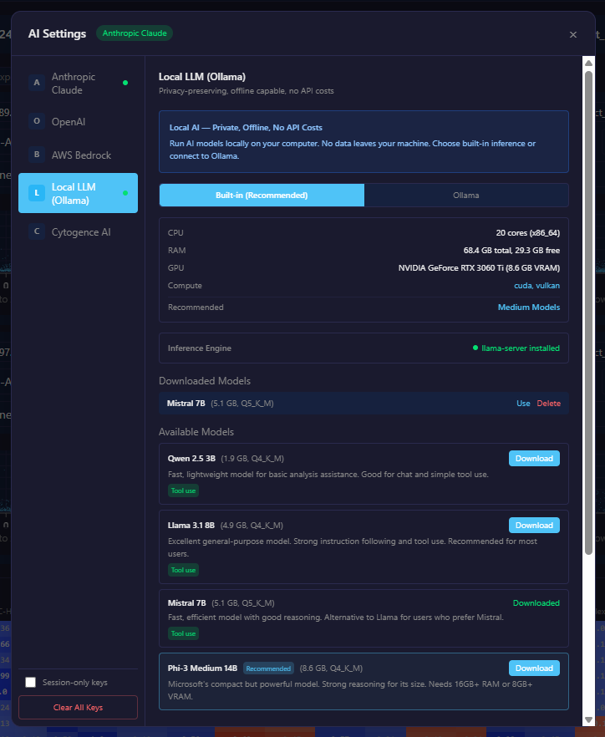Image resolution: width=605 pixels, height=737 pixels.
Task: Select the Anthropic Claude provider
Action: pos(78,84)
